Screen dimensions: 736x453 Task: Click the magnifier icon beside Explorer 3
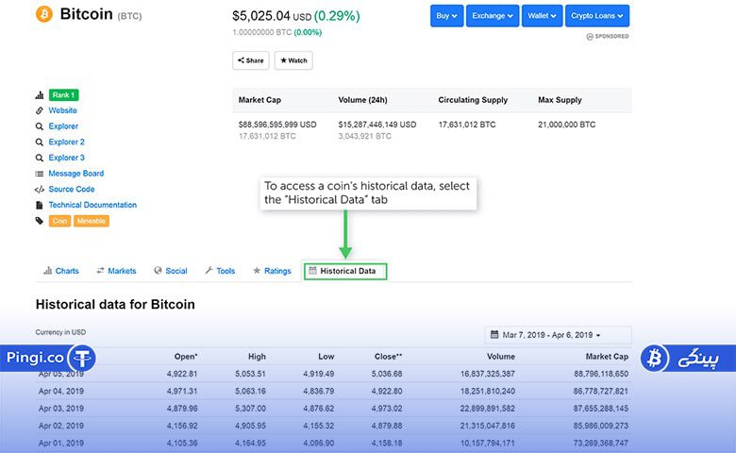(x=40, y=158)
